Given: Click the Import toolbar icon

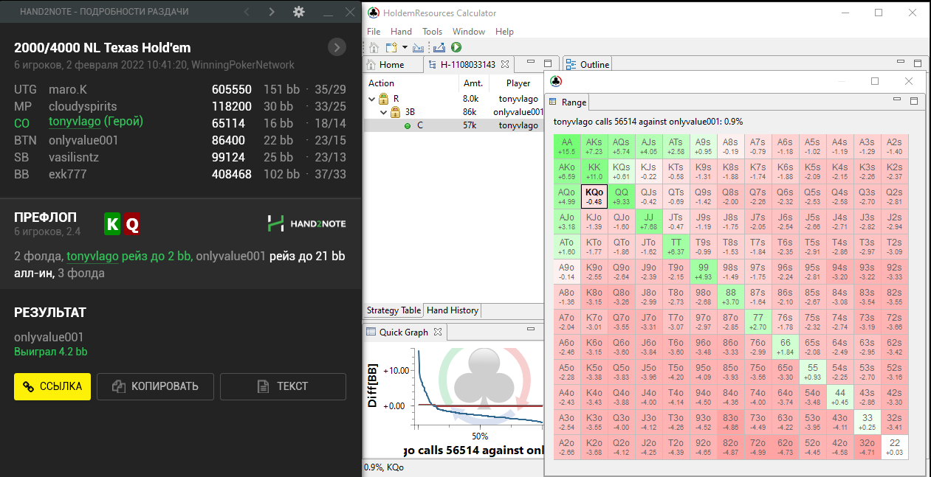Looking at the screenshot, I should click(x=418, y=47).
